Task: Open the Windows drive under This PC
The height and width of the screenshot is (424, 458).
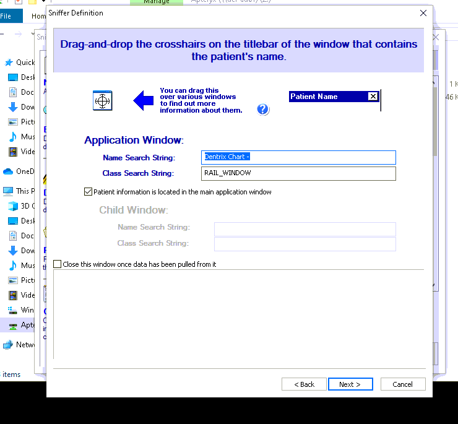Action: 21,309
